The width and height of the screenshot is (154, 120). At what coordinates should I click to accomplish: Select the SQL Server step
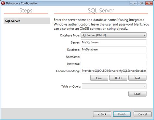pos(27,21)
